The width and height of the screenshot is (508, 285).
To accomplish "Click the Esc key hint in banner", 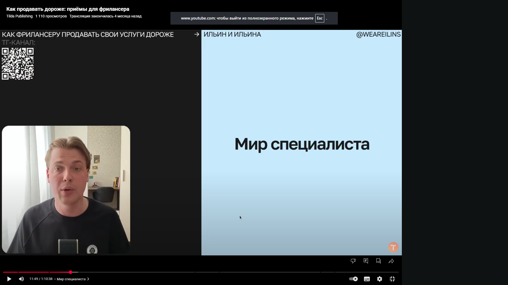I will click(x=320, y=18).
